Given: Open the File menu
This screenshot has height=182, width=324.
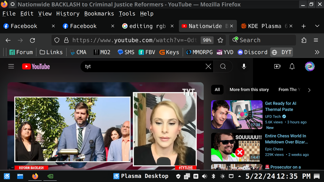Looking at the screenshot, I should pyautogui.click(x=9, y=14).
